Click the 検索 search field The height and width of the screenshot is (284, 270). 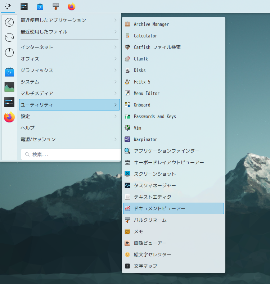(71, 154)
